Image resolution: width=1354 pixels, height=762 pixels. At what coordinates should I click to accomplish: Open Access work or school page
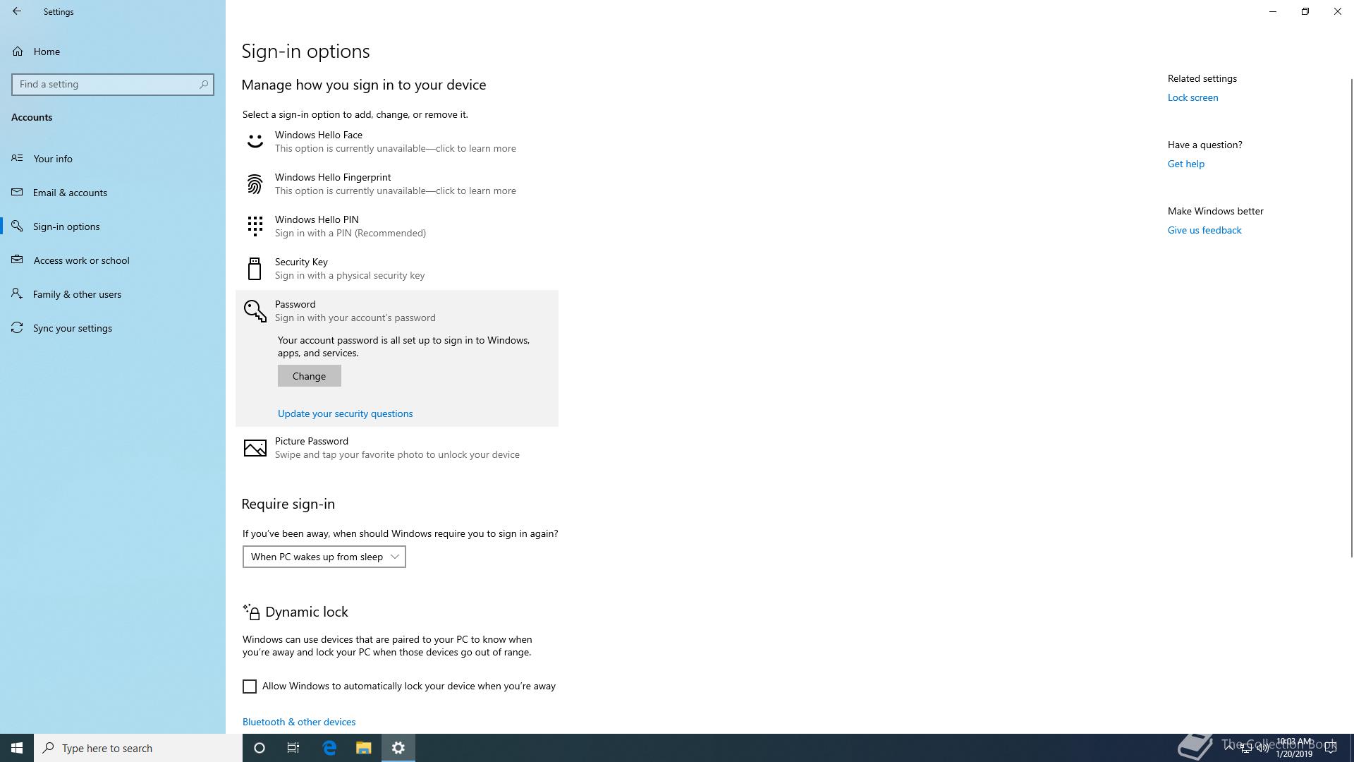coord(113,260)
